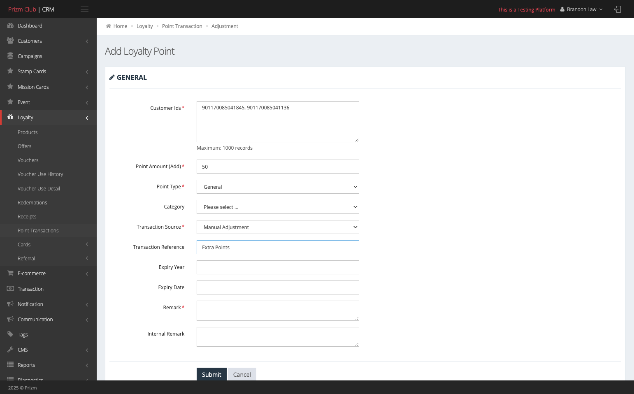Open Point Transactions in sidebar

pyautogui.click(x=38, y=230)
